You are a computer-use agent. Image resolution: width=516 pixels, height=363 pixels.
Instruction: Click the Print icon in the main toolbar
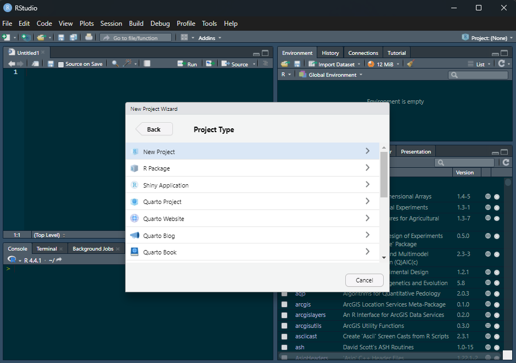(89, 38)
